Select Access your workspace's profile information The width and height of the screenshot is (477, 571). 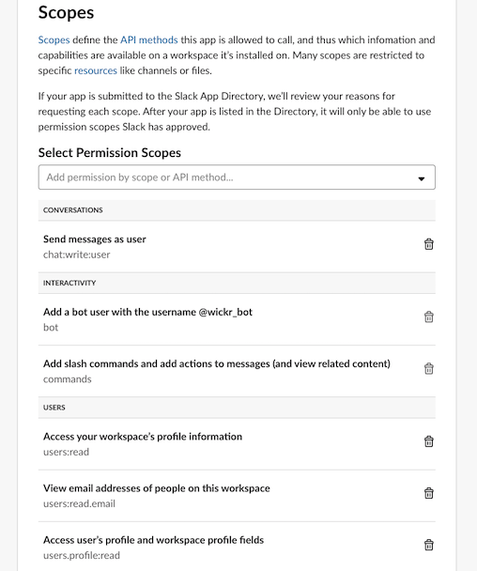pos(237,444)
